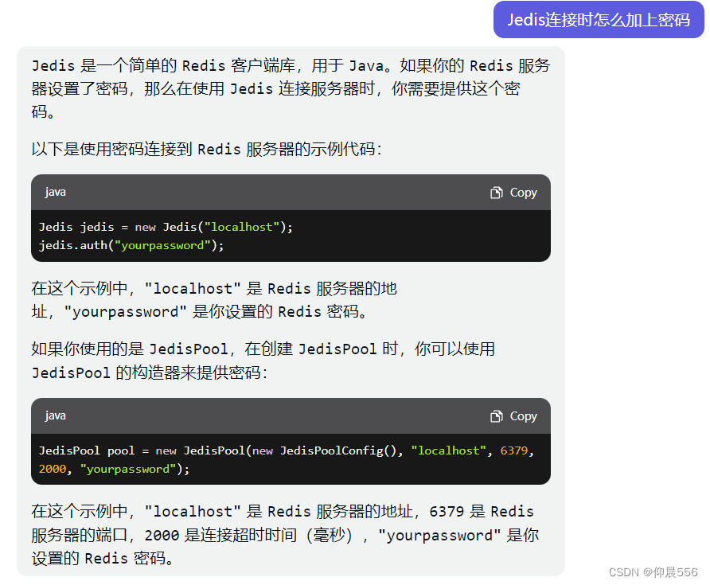710x585 pixels.
Task: Select the user message bubble "Jedis连接时怎么加上密码"
Action: point(599,19)
